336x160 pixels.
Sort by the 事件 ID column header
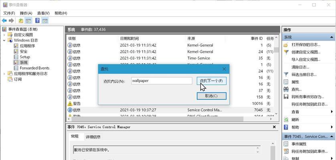tap(245, 38)
